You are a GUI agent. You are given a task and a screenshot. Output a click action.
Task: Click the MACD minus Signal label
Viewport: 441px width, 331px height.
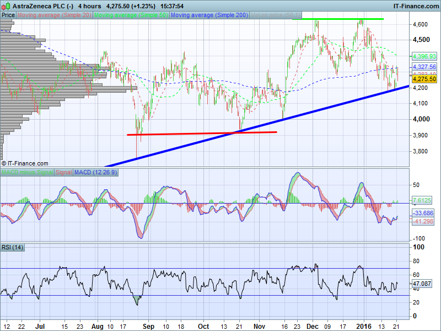[27, 173]
